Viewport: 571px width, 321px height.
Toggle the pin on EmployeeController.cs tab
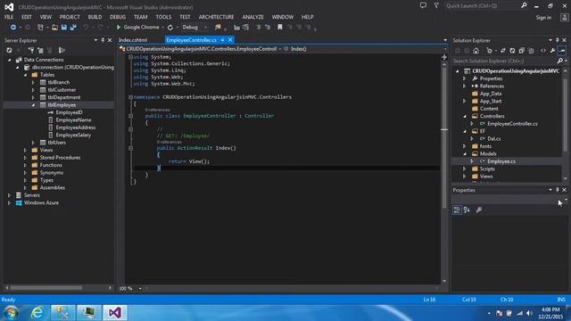(x=222, y=39)
